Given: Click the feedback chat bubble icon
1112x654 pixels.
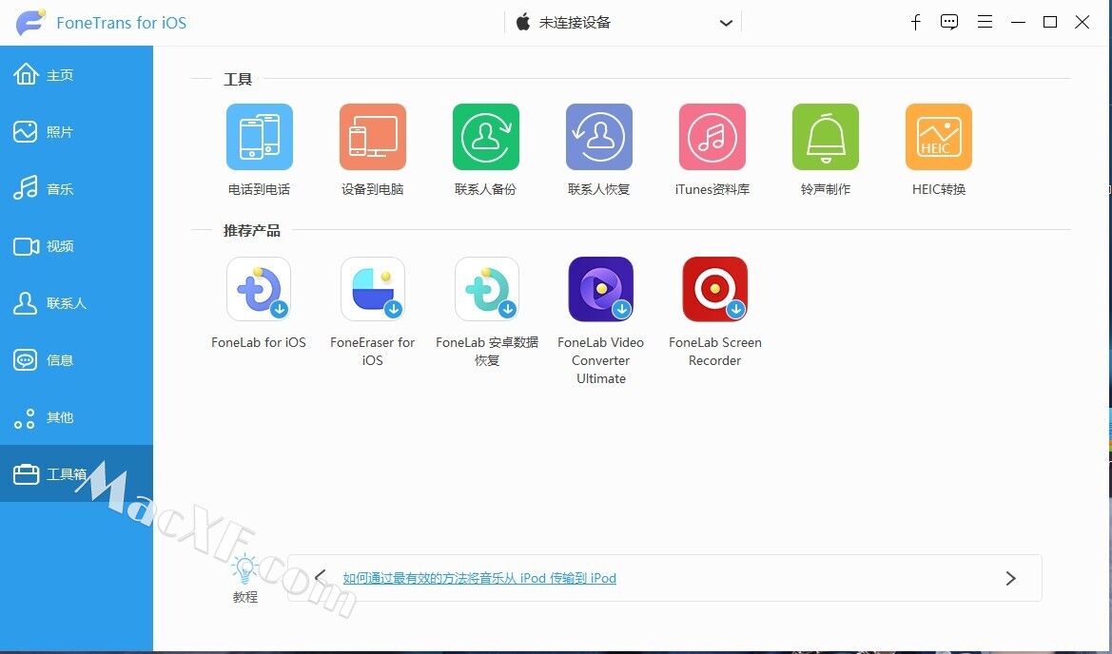Looking at the screenshot, I should 949,23.
